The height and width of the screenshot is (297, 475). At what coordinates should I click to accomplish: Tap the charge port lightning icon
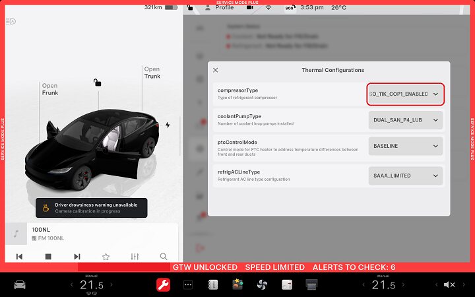168,125
